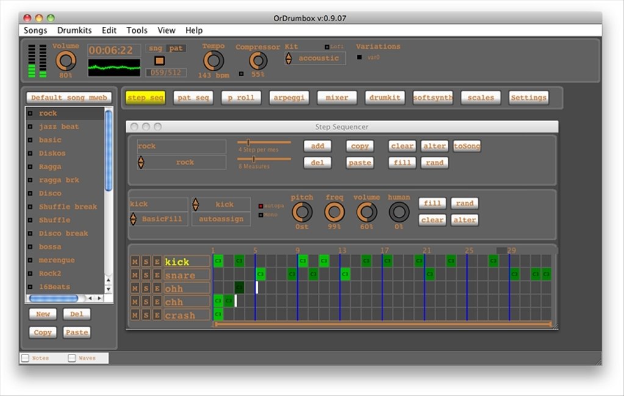624x396 pixels.
Task: Mute the chh track with M
Action: (135, 302)
